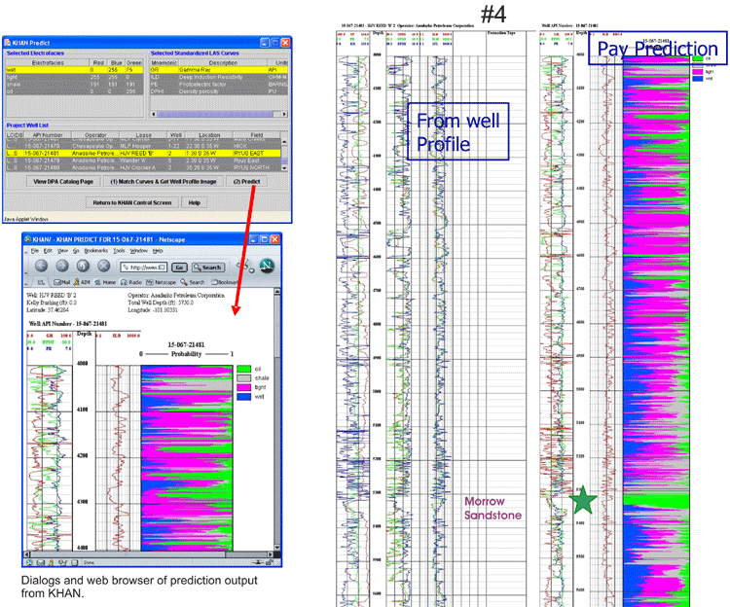The height and width of the screenshot is (607, 730).
Task: Select well row 15-067-21479 Wander A
Action: coord(143,161)
